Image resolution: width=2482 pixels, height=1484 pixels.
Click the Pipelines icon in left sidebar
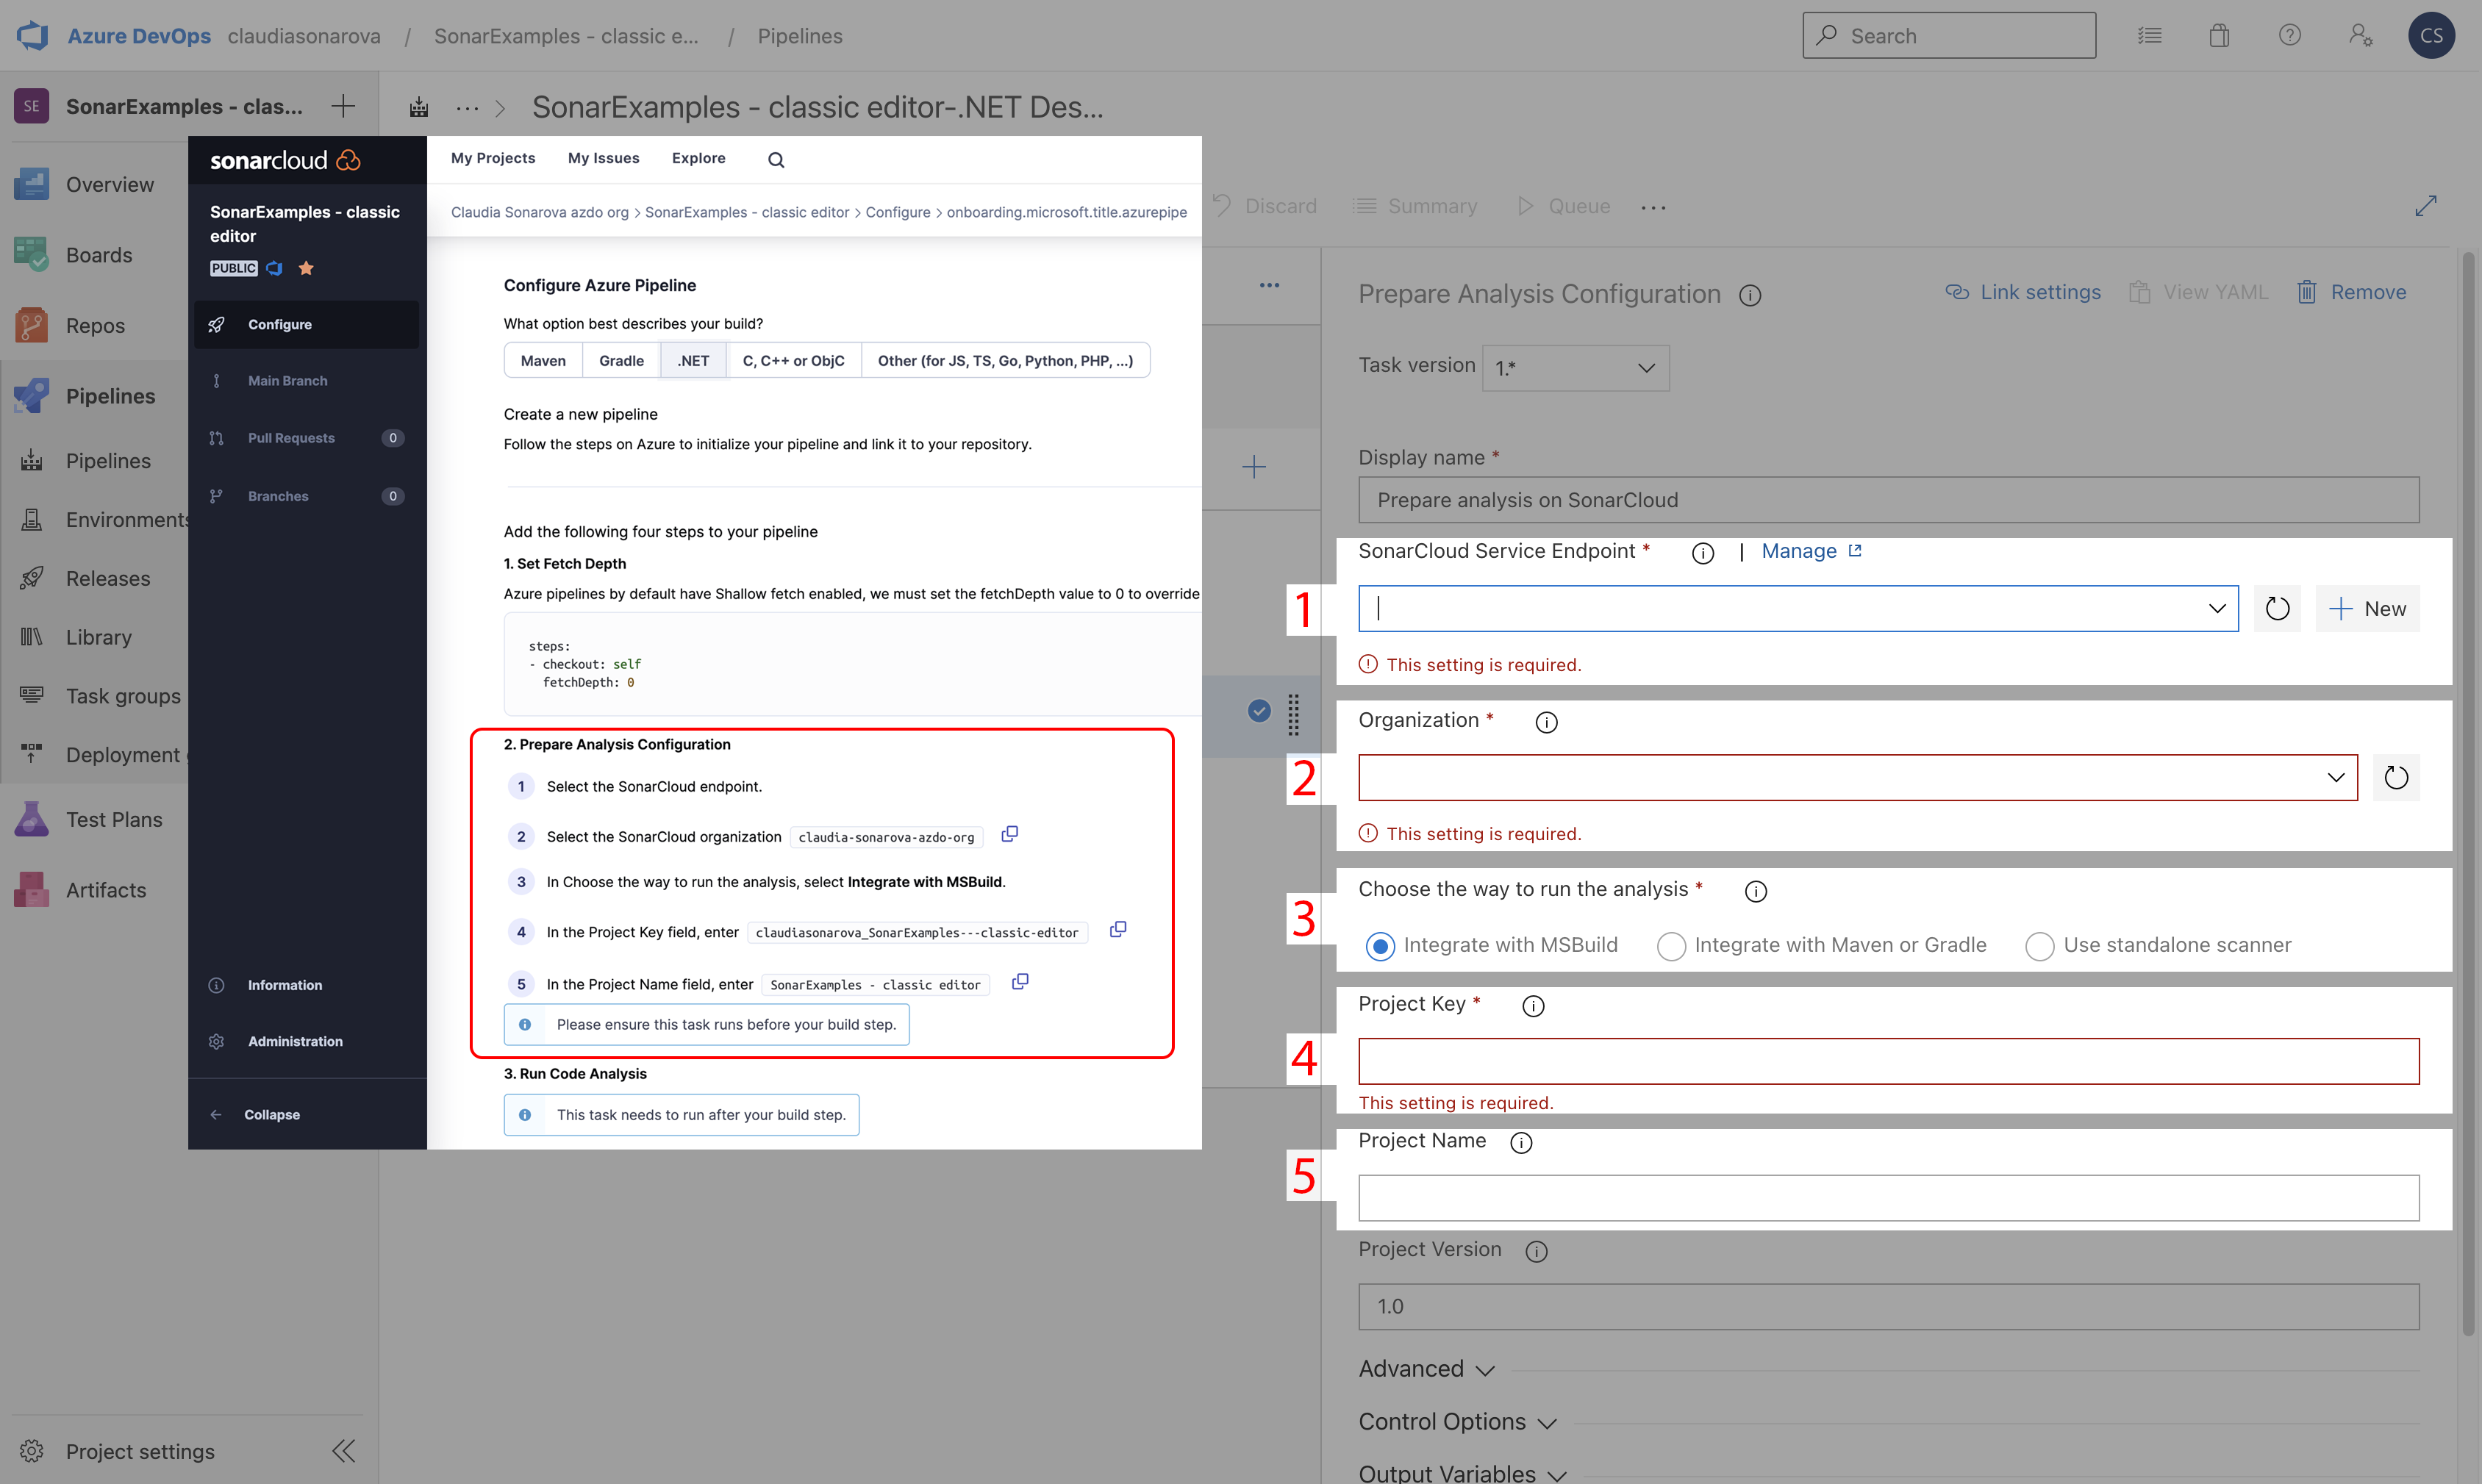(30, 392)
